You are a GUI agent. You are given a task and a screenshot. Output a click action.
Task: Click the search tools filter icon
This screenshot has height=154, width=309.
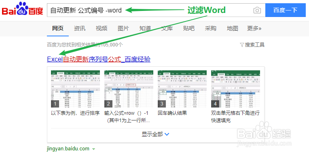pyautogui.click(x=242, y=45)
